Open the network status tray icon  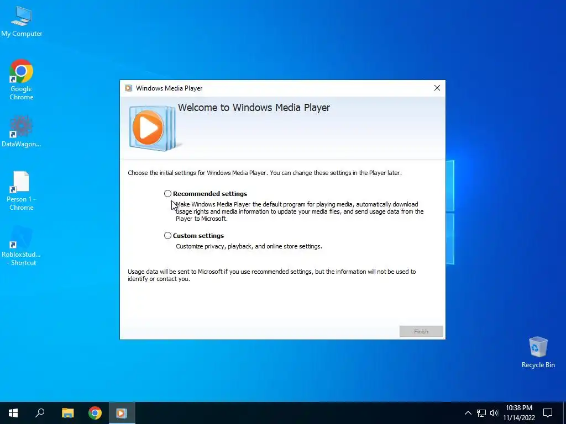point(481,413)
